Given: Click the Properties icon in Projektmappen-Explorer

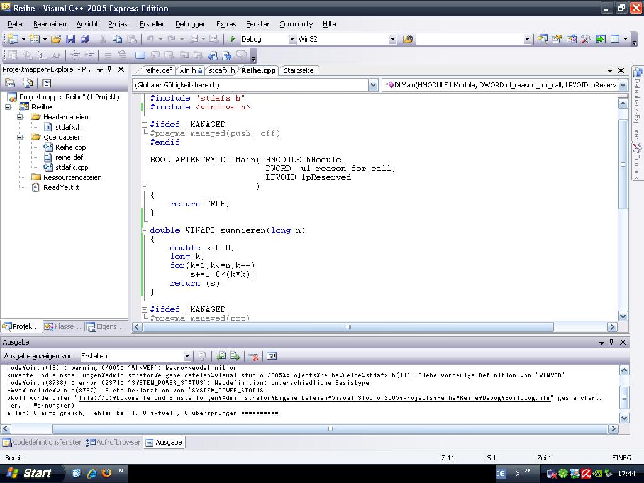Looking at the screenshot, I should pyautogui.click(x=10, y=84).
